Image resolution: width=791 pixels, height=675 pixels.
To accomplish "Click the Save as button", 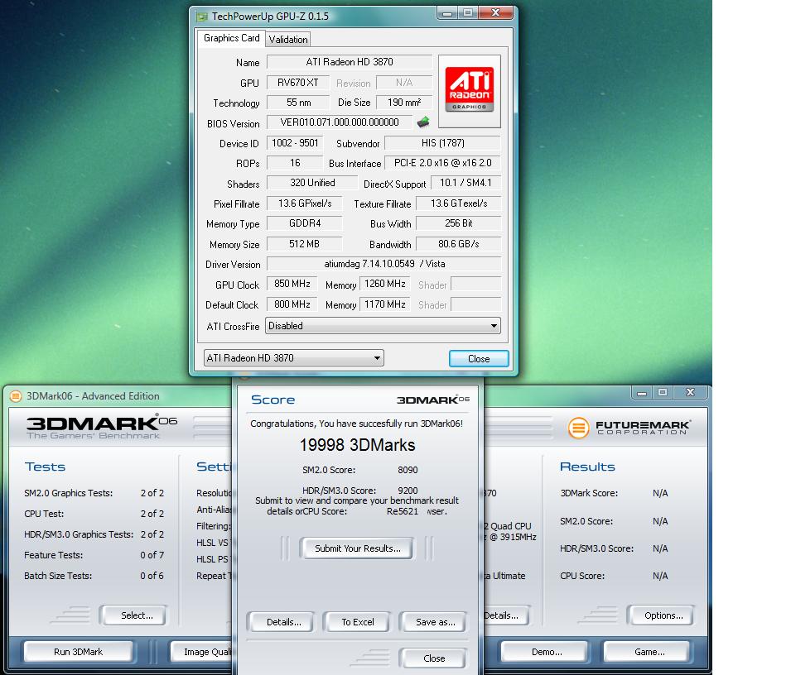I will coord(434,622).
